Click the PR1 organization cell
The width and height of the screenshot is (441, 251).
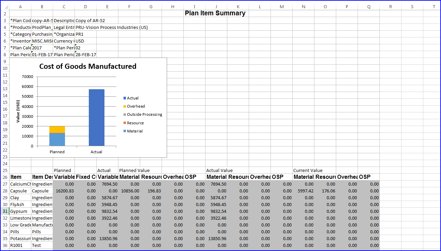[x=85, y=34]
